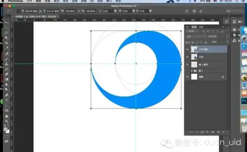This screenshot has width=247, height=152.
Task: Switch to the 3D panel tab
Action: (x=187, y=27)
